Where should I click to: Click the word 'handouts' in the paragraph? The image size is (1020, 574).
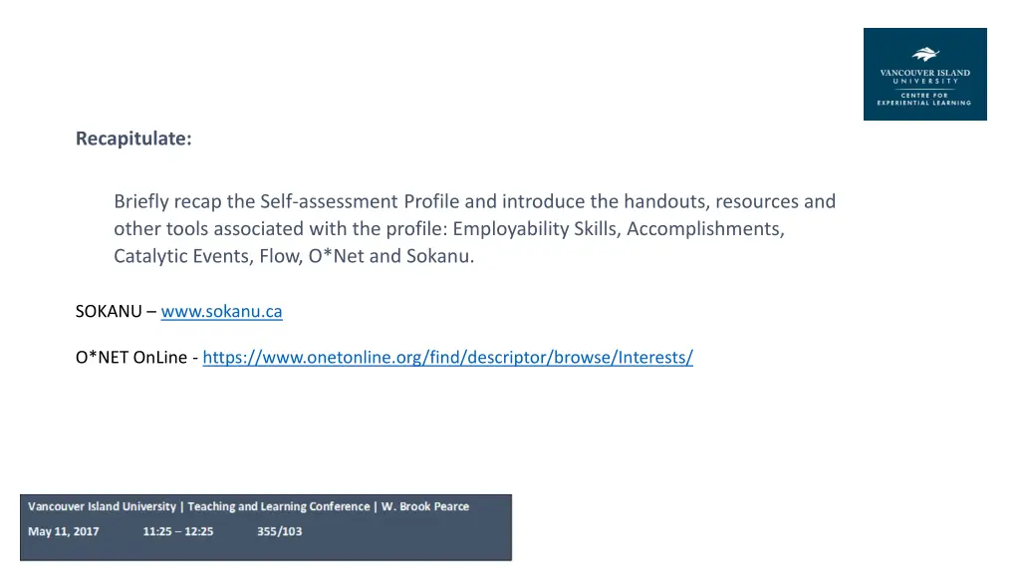click(664, 201)
